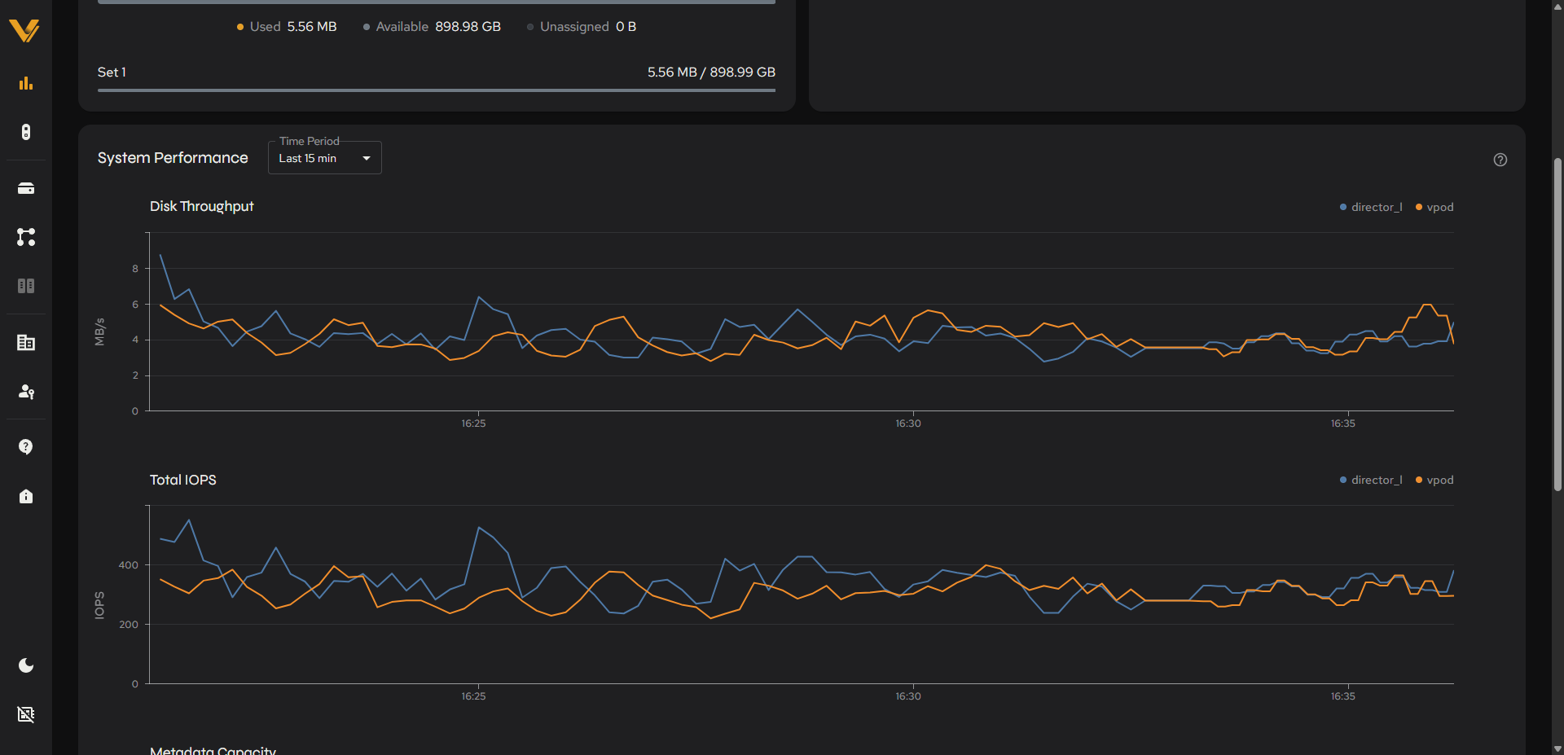Open the dashboard bar-chart sidebar icon
Screen dimensions: 1564x755
tap(26, 83)
